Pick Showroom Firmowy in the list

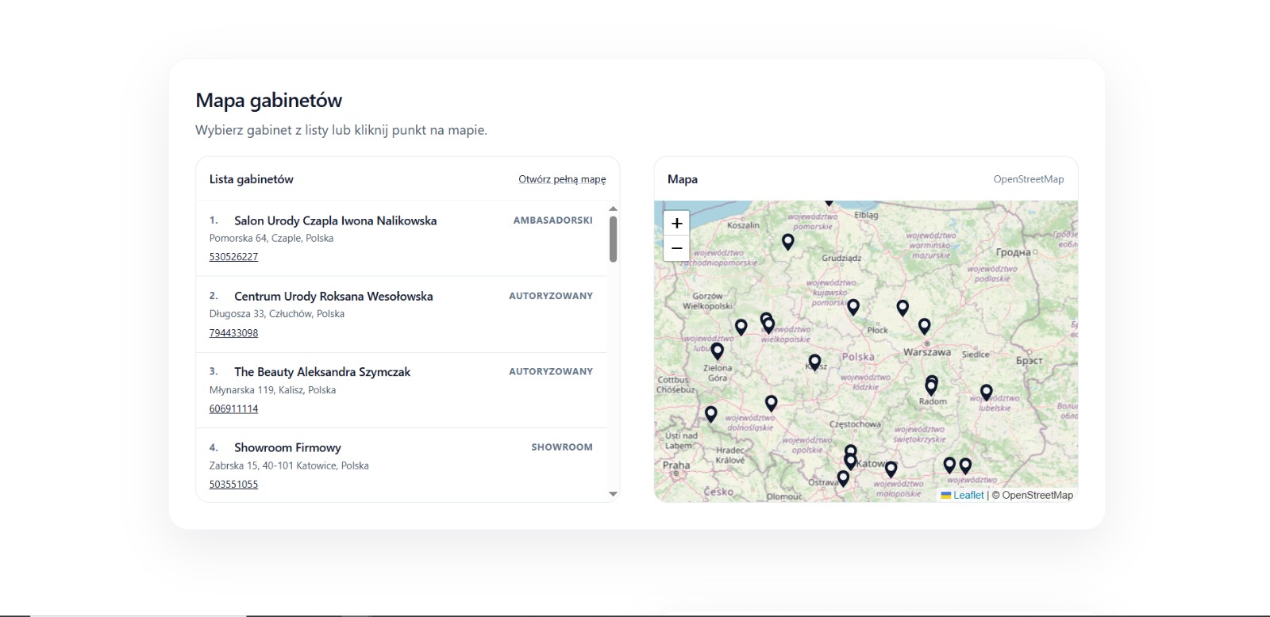click(x=287, y=447)
